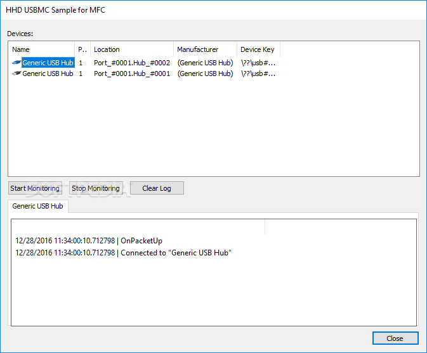
Task: Click the P.. column header
Action: click(82, 49)
